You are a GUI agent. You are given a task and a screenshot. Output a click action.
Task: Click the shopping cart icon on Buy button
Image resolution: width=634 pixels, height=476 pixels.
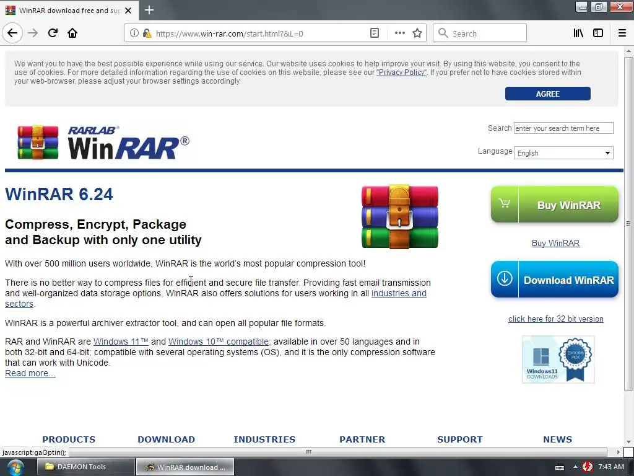click(x=504, y=203)
